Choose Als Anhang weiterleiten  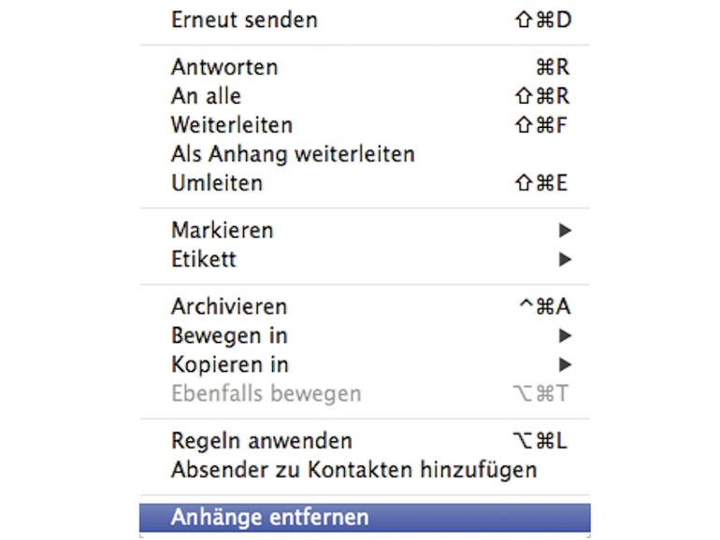[293, 154]
